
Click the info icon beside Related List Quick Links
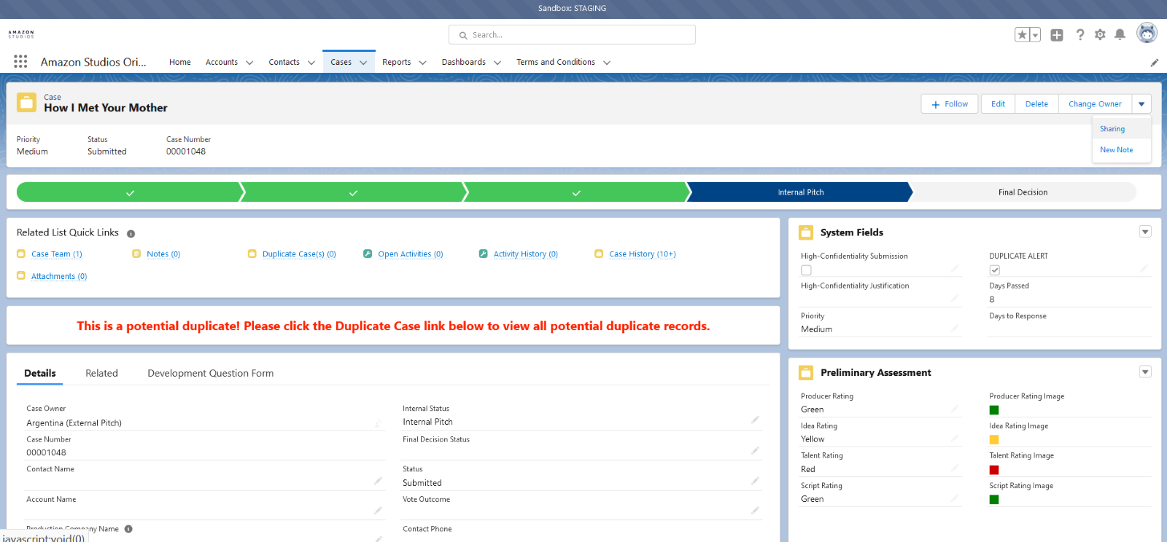tap(131, 234)
